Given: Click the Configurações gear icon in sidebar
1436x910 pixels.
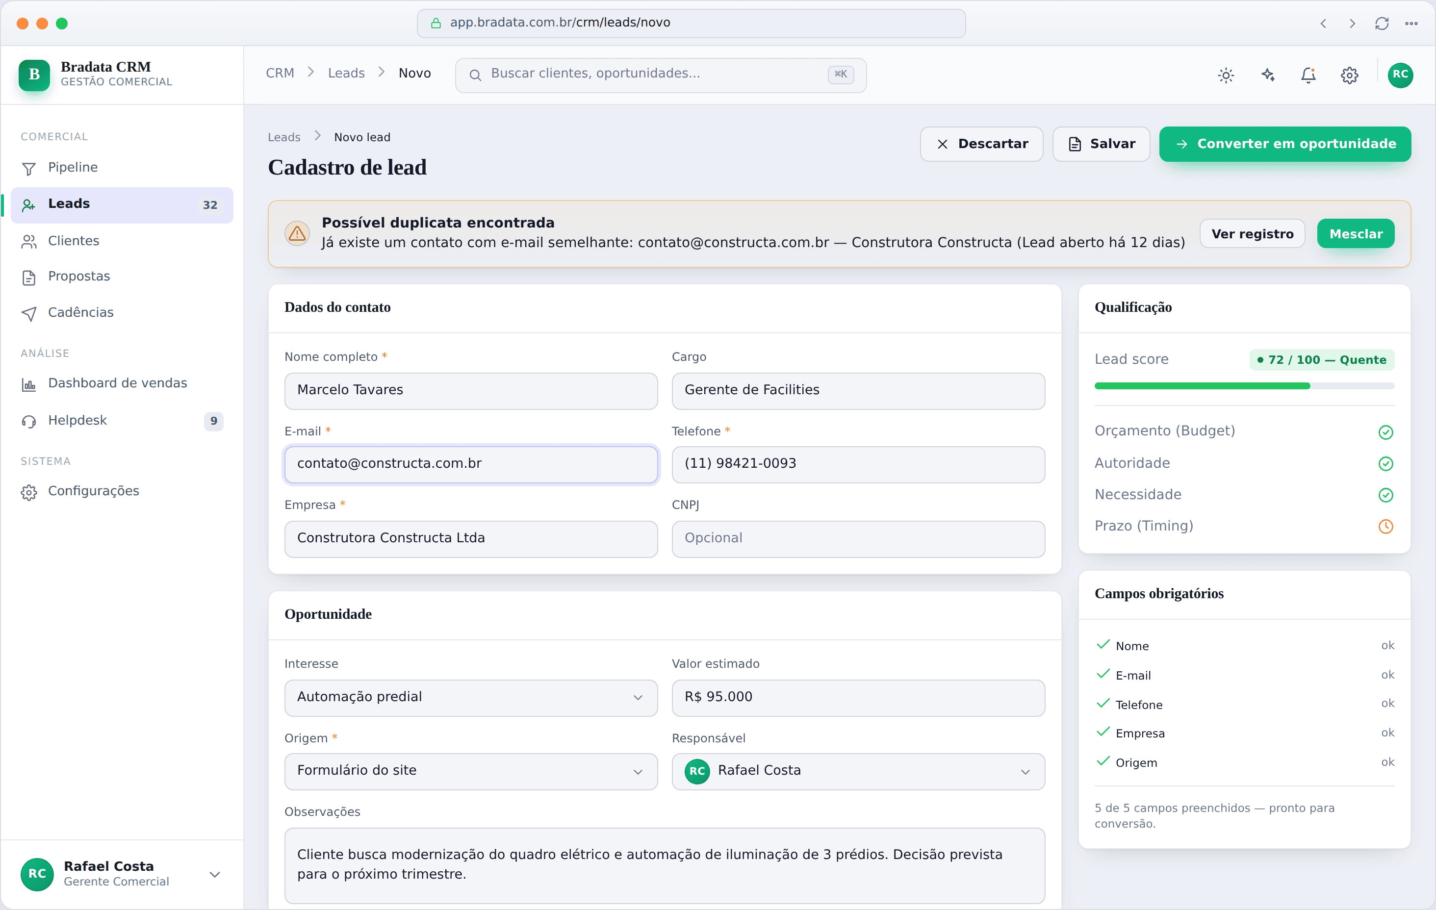Looking at the screenshot, I should click(28, 493).
